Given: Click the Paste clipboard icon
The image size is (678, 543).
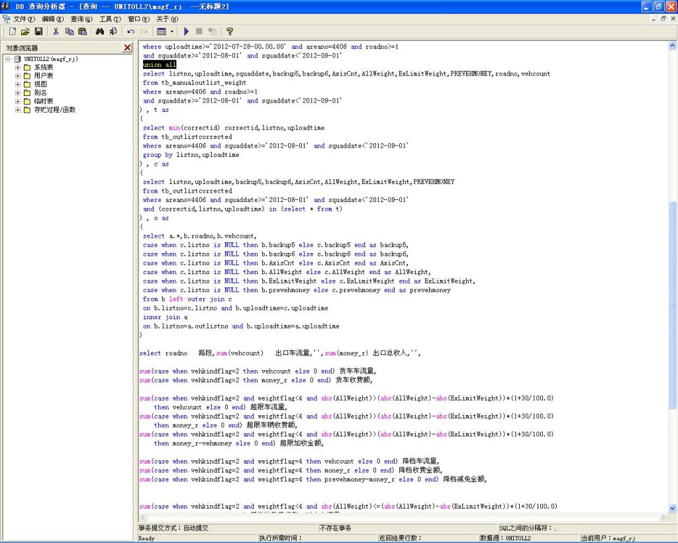Looking at the screenshot, I should coord(83,31).
